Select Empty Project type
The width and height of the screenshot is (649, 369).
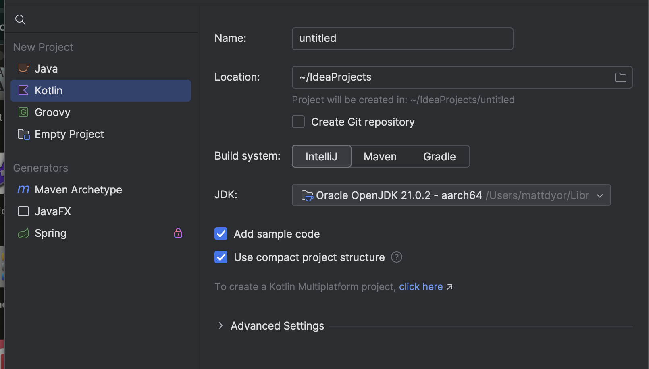pos(101,134)
